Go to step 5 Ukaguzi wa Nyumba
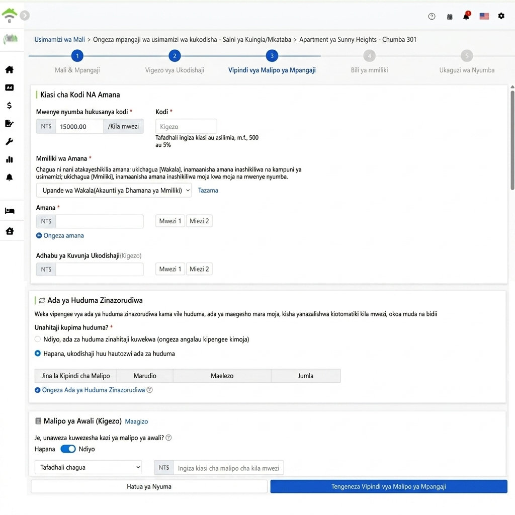 [x=467, y=56]
